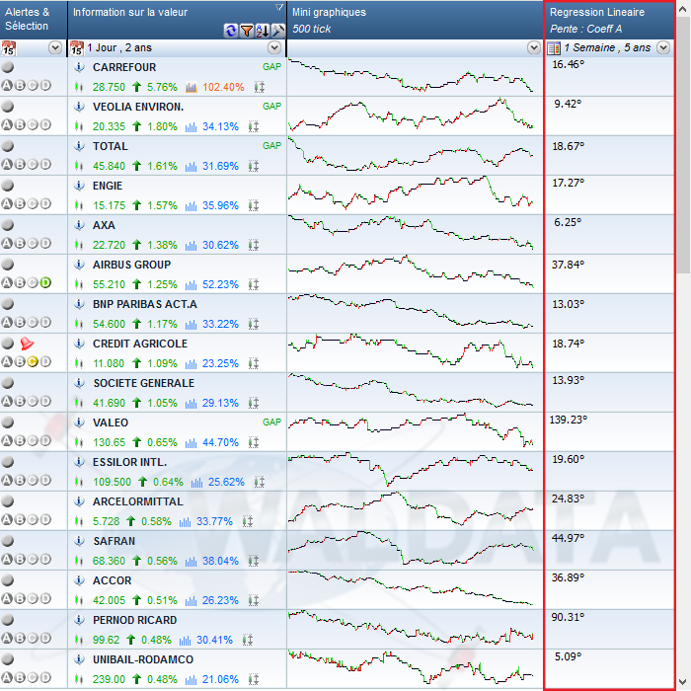Click the 239.00 price for UNIBAIL-RODAMCO
Screen dimensions: 691x691
point(109,679)
